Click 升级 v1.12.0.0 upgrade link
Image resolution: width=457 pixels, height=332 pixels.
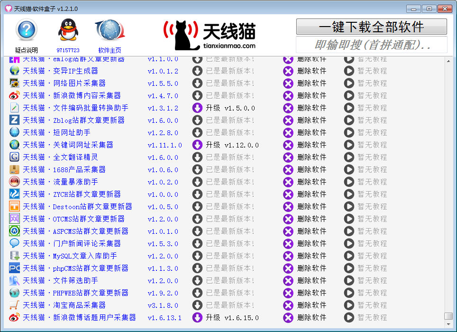232,145
